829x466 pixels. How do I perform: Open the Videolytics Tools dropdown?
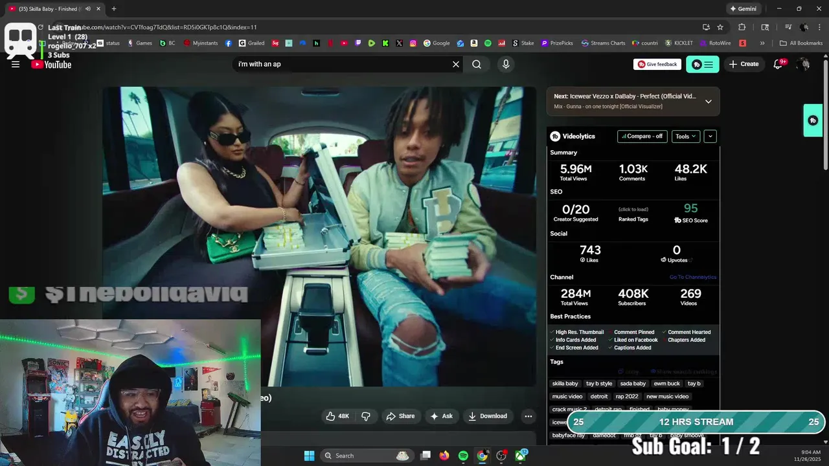685,137
